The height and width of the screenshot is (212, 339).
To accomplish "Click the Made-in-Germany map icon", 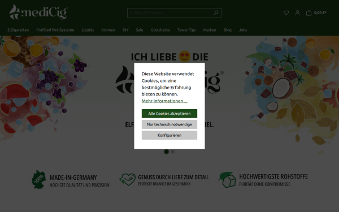I will 39,179.
